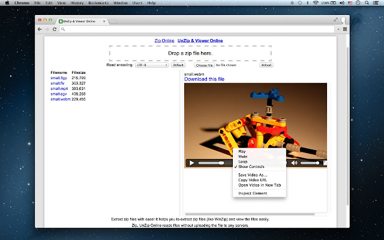384x240 pixels.
Task: Open the Help menu
Action: tap(151, 3)
